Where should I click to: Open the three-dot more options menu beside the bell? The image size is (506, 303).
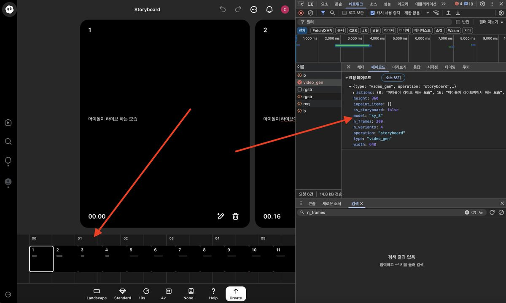[x=253, y=9]
